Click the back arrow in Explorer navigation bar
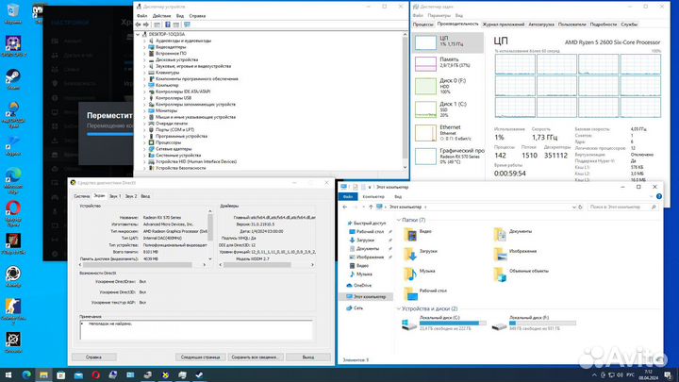 (345, 207)
